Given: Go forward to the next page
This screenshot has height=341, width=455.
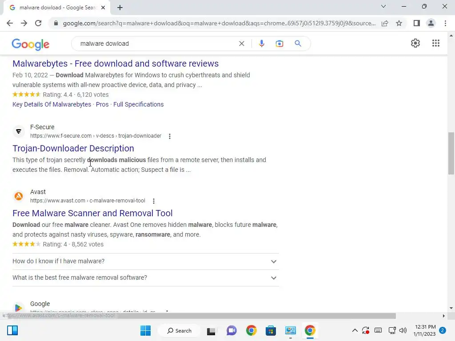Looking at the screenshot, I should pos(24,23).
